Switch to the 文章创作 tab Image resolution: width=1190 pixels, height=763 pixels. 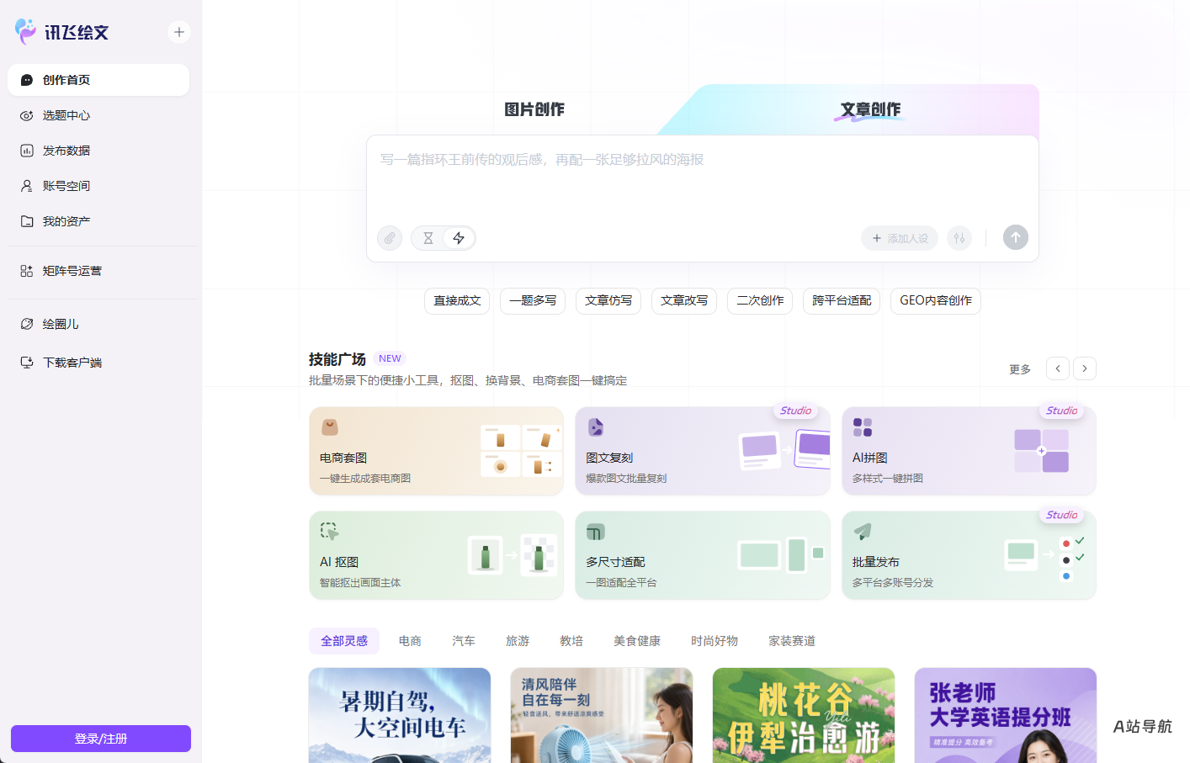pyautogui.click(x=870, y=109)
